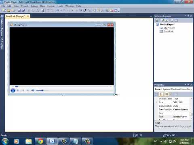Mute the media player speaker icon
194x145 pixels.
pos(33,91)
